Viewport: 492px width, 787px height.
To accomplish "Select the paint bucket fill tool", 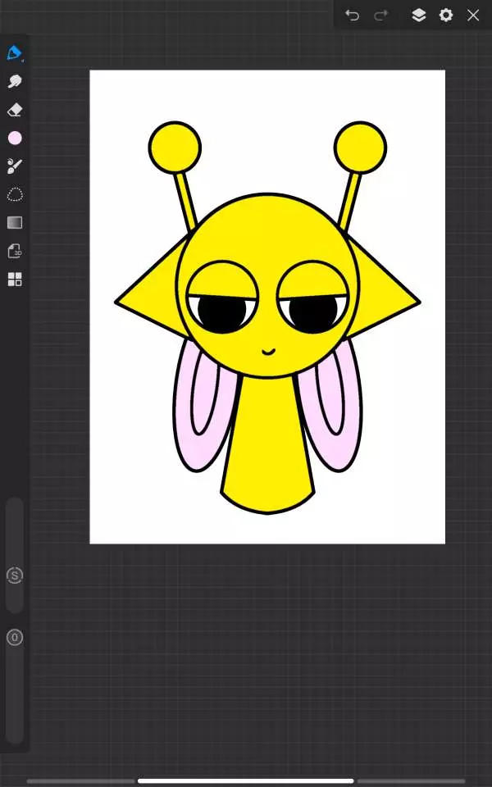I will tap(14, 53).
